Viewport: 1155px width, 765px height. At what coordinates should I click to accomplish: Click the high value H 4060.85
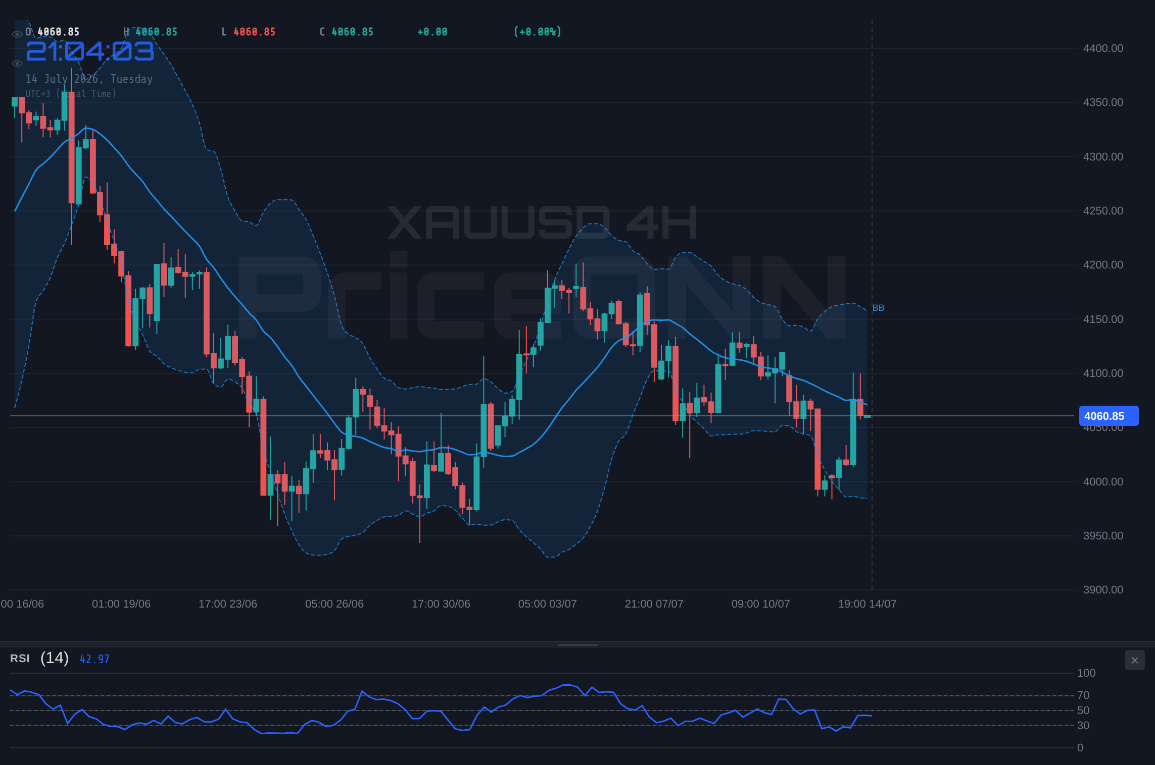pos(151,32)
